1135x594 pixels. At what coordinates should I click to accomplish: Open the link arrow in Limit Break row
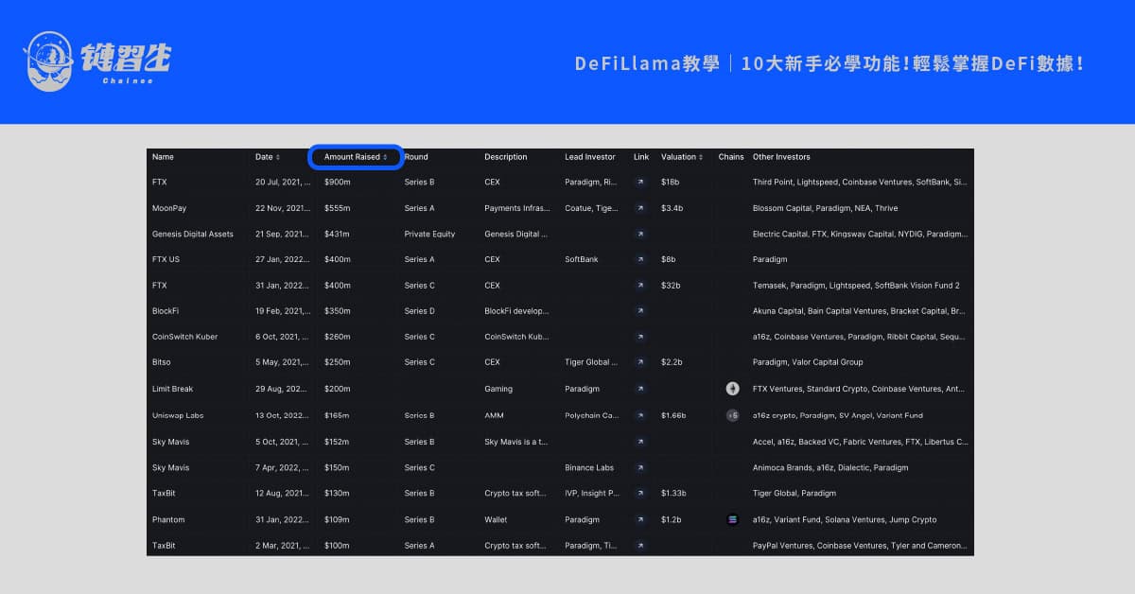[640, 389]
